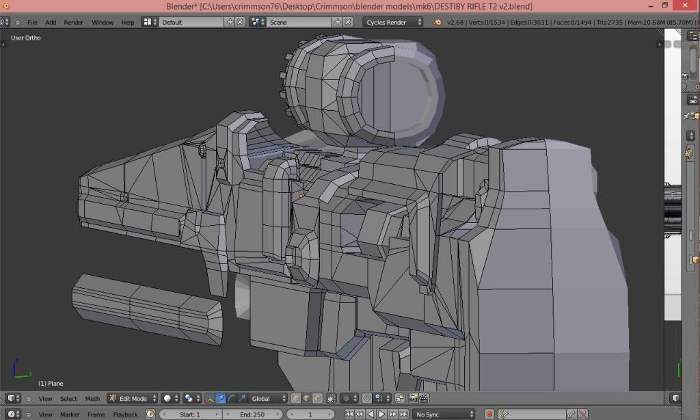Click the current frame field

click(310, 415)
